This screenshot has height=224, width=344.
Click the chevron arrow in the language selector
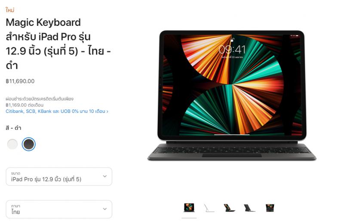coord(105,209)
